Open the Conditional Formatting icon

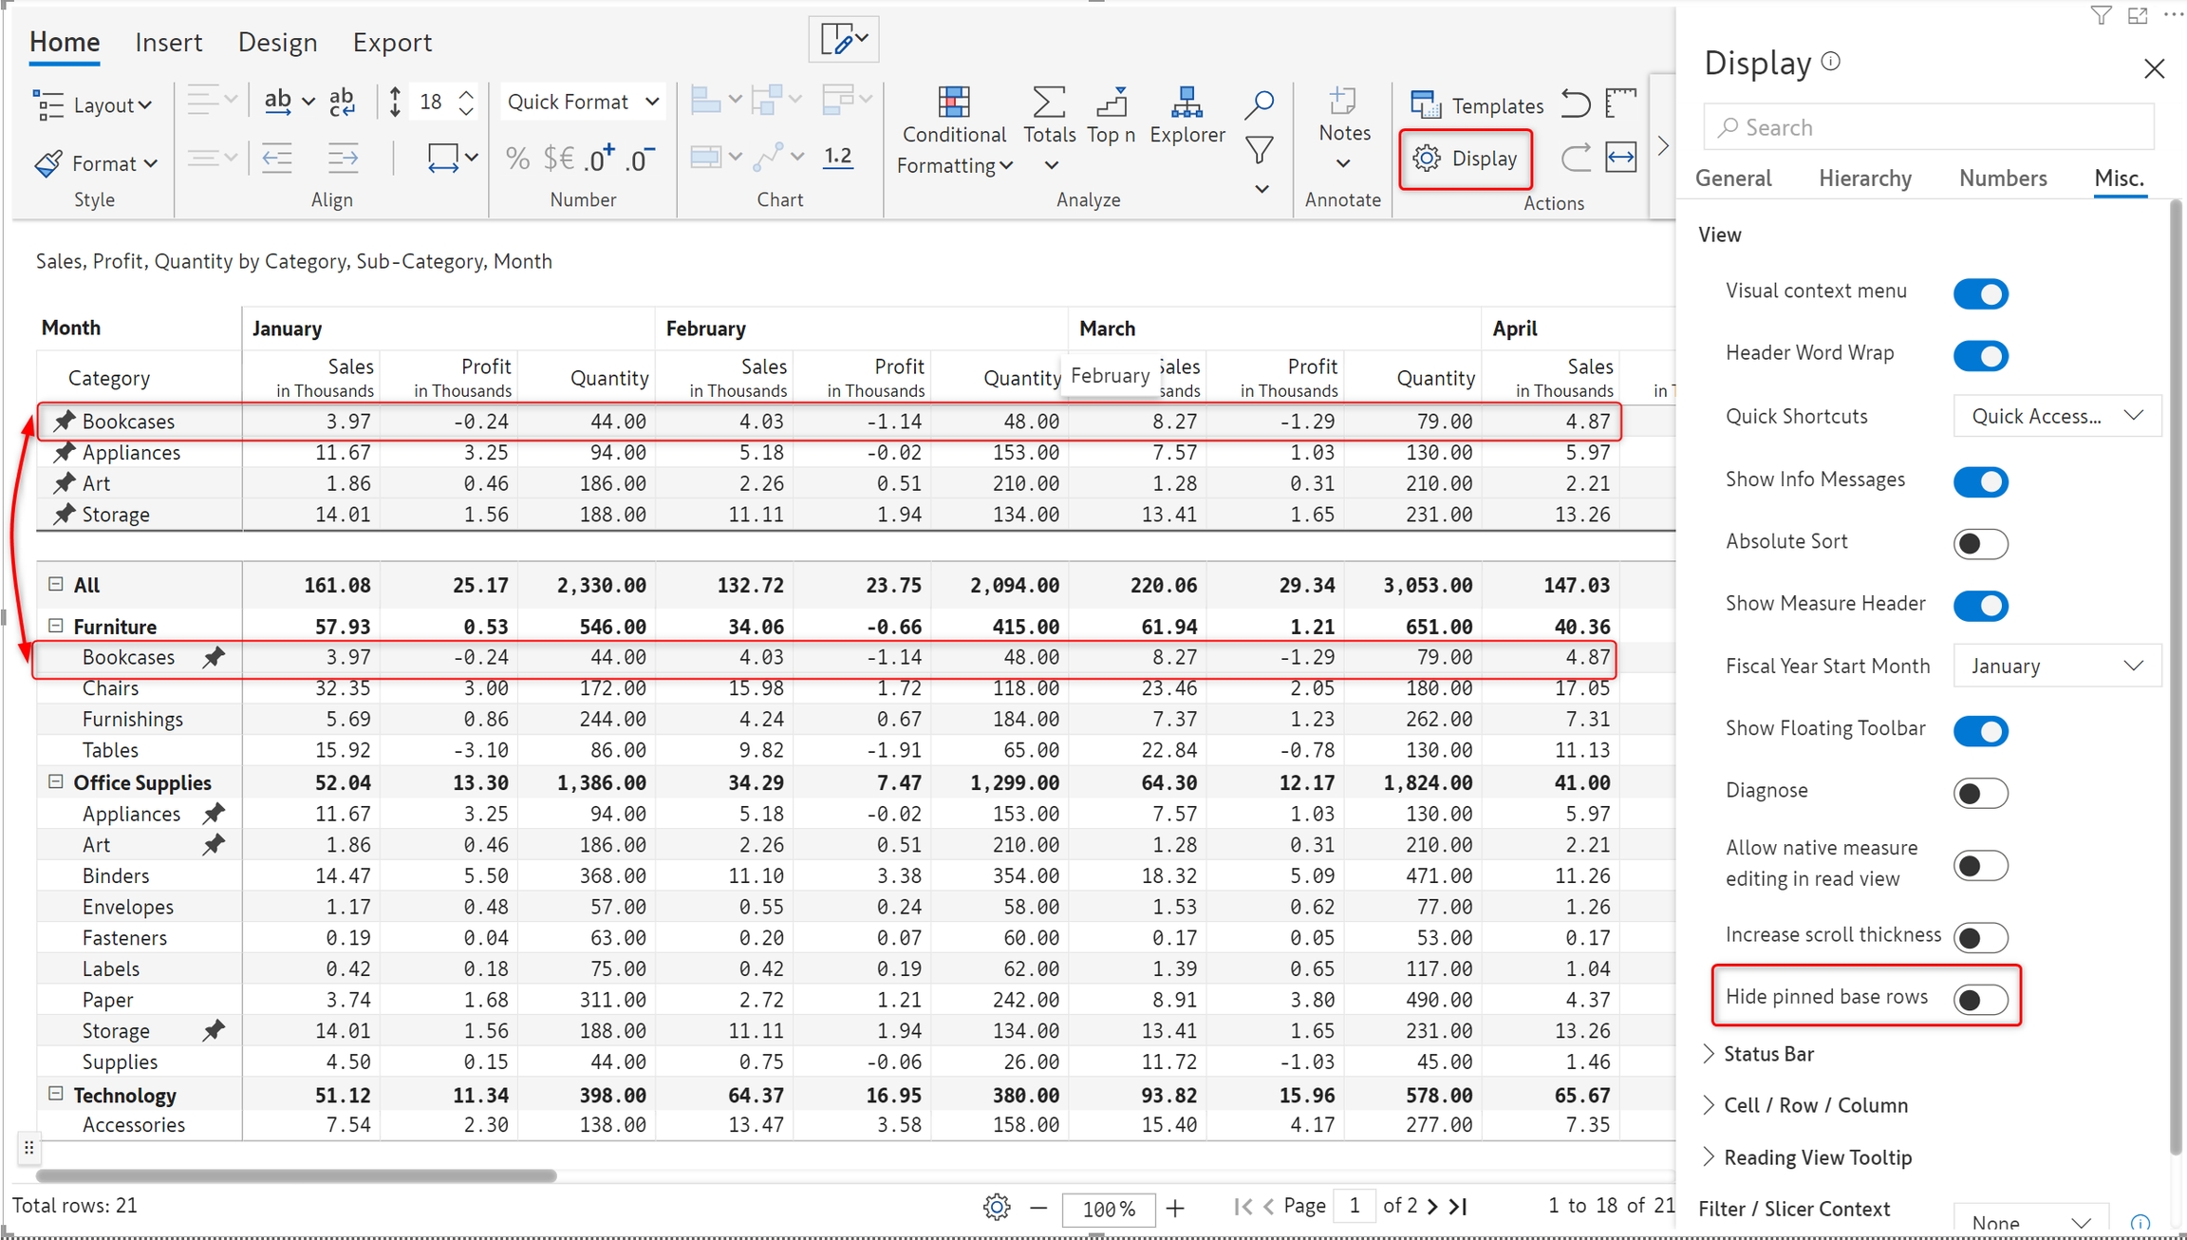coord(953,103)
